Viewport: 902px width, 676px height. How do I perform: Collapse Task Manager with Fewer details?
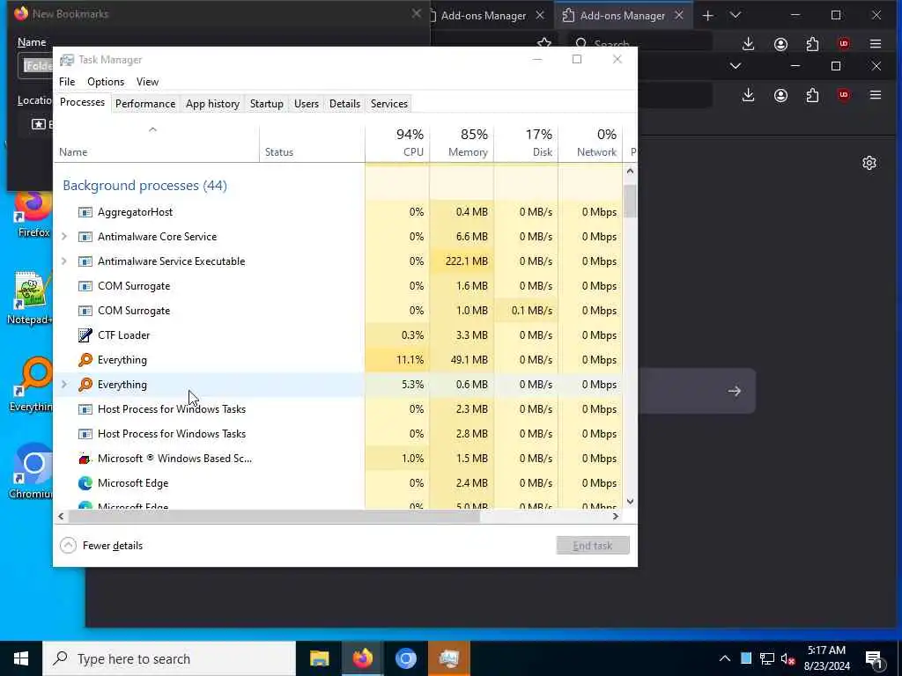click(x=102, y=546)
